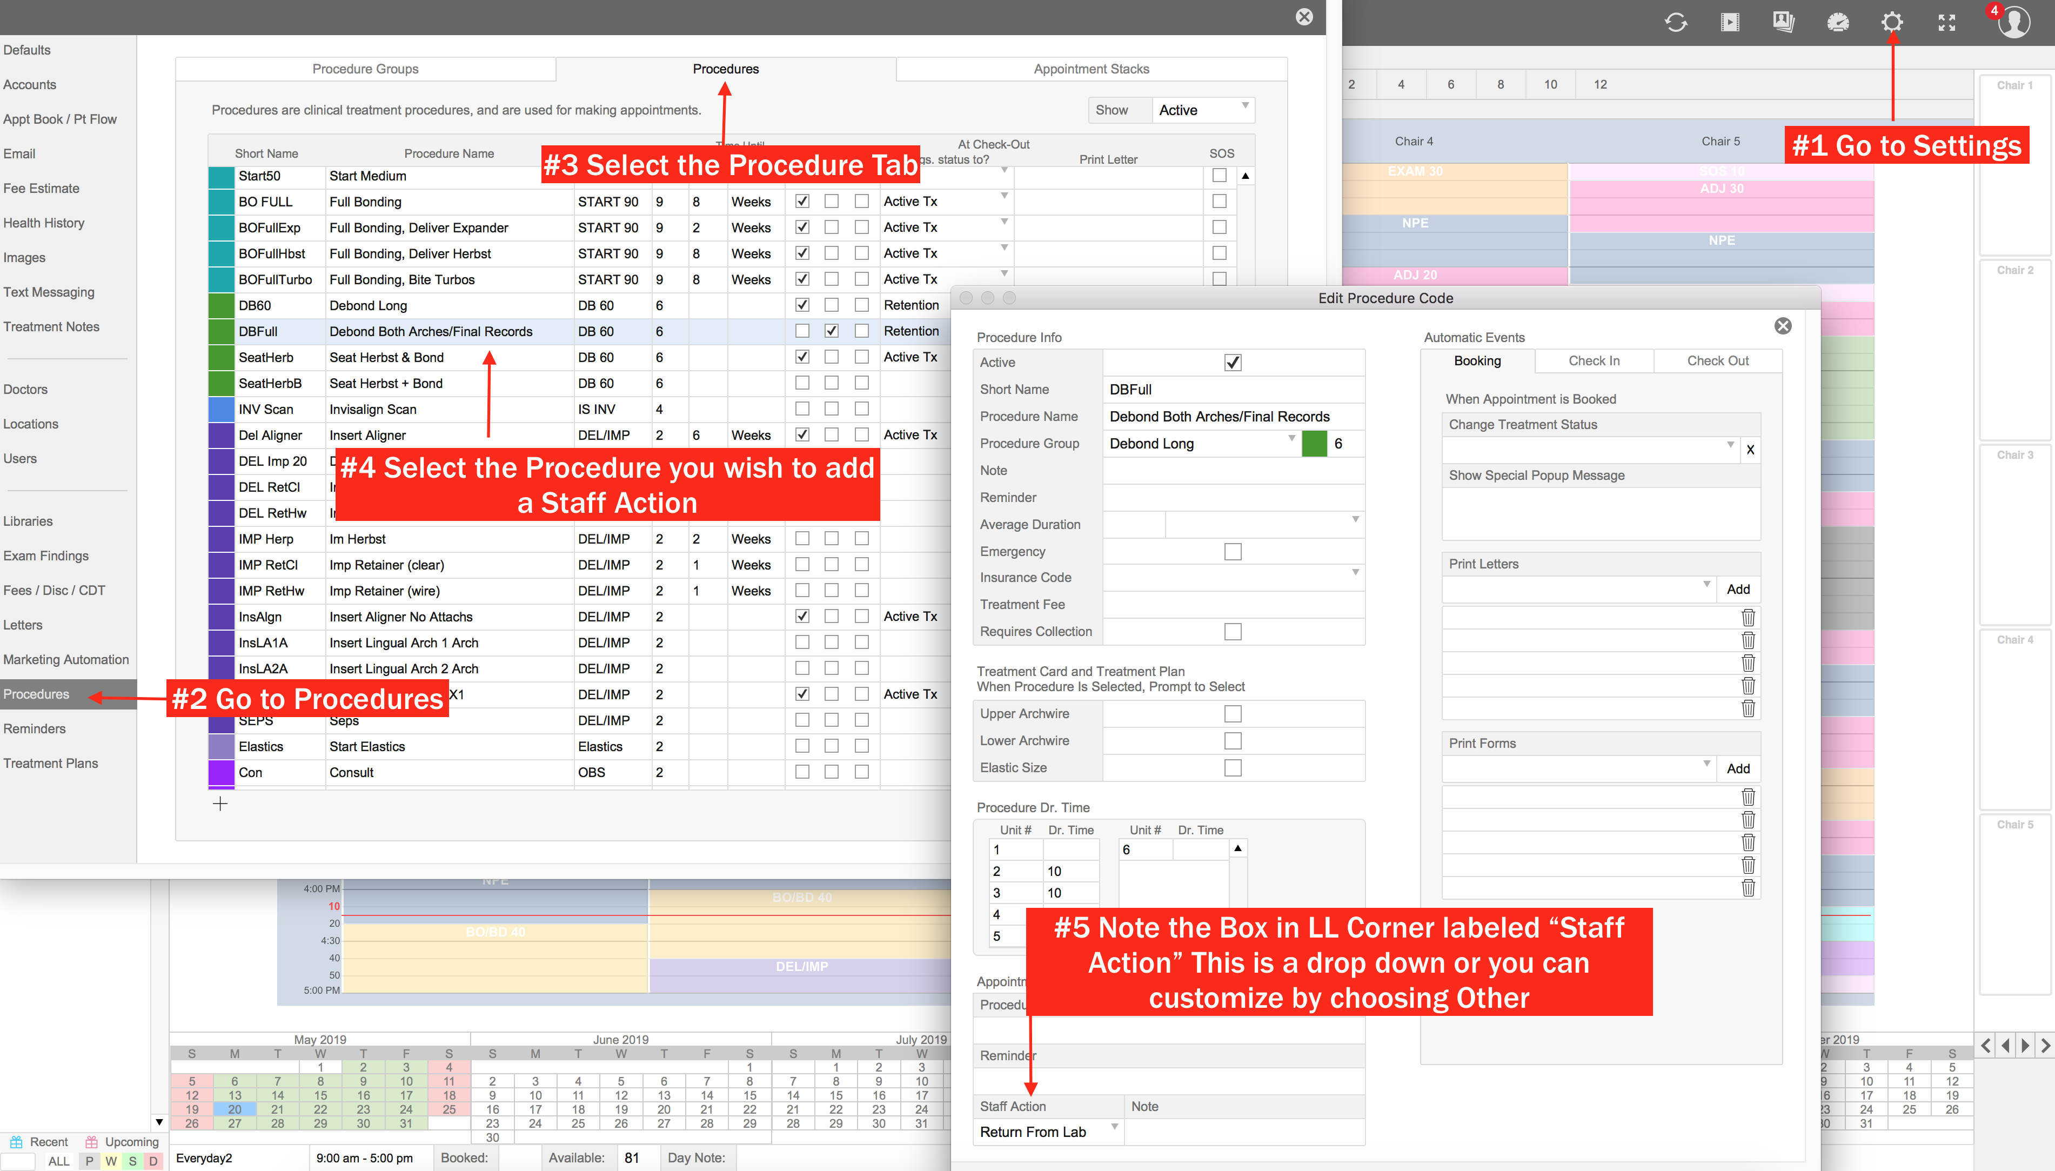Click the plus icon to add procedure

coord(220,804)
